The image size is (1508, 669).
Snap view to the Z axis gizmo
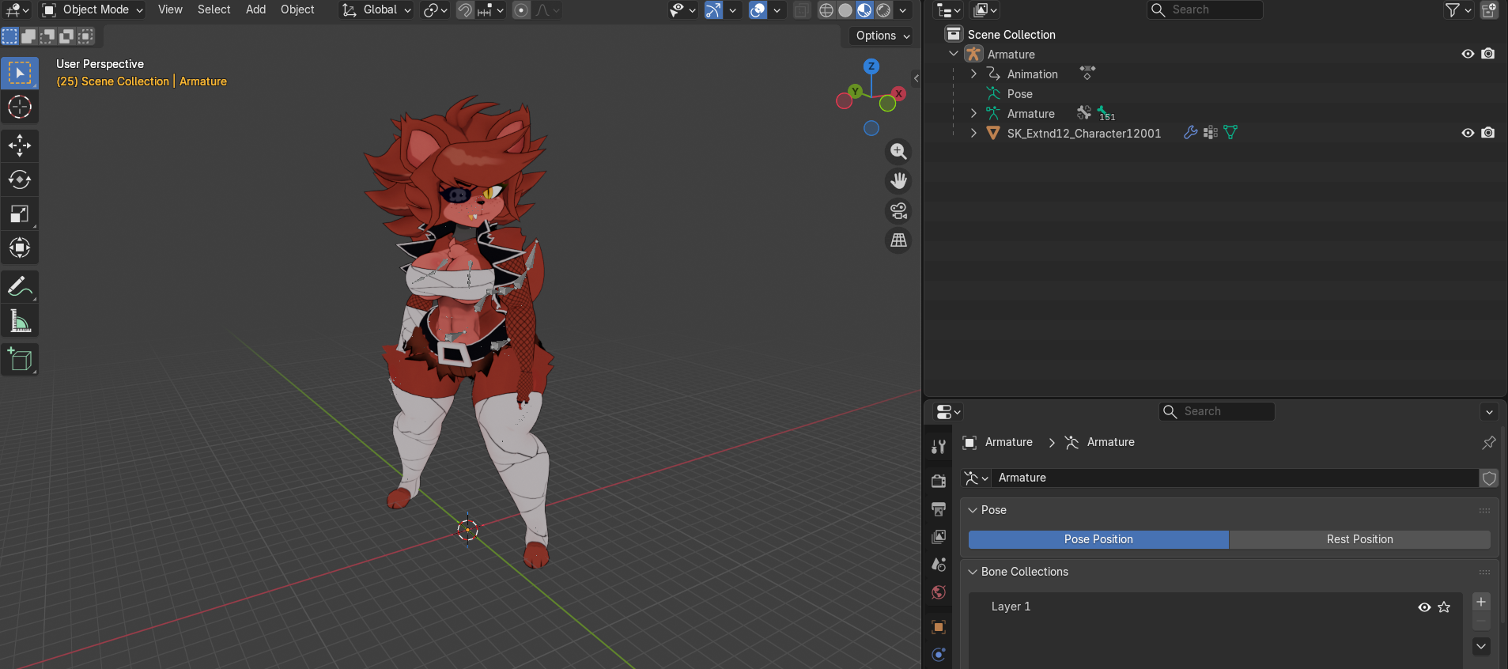tap(871, 66)
